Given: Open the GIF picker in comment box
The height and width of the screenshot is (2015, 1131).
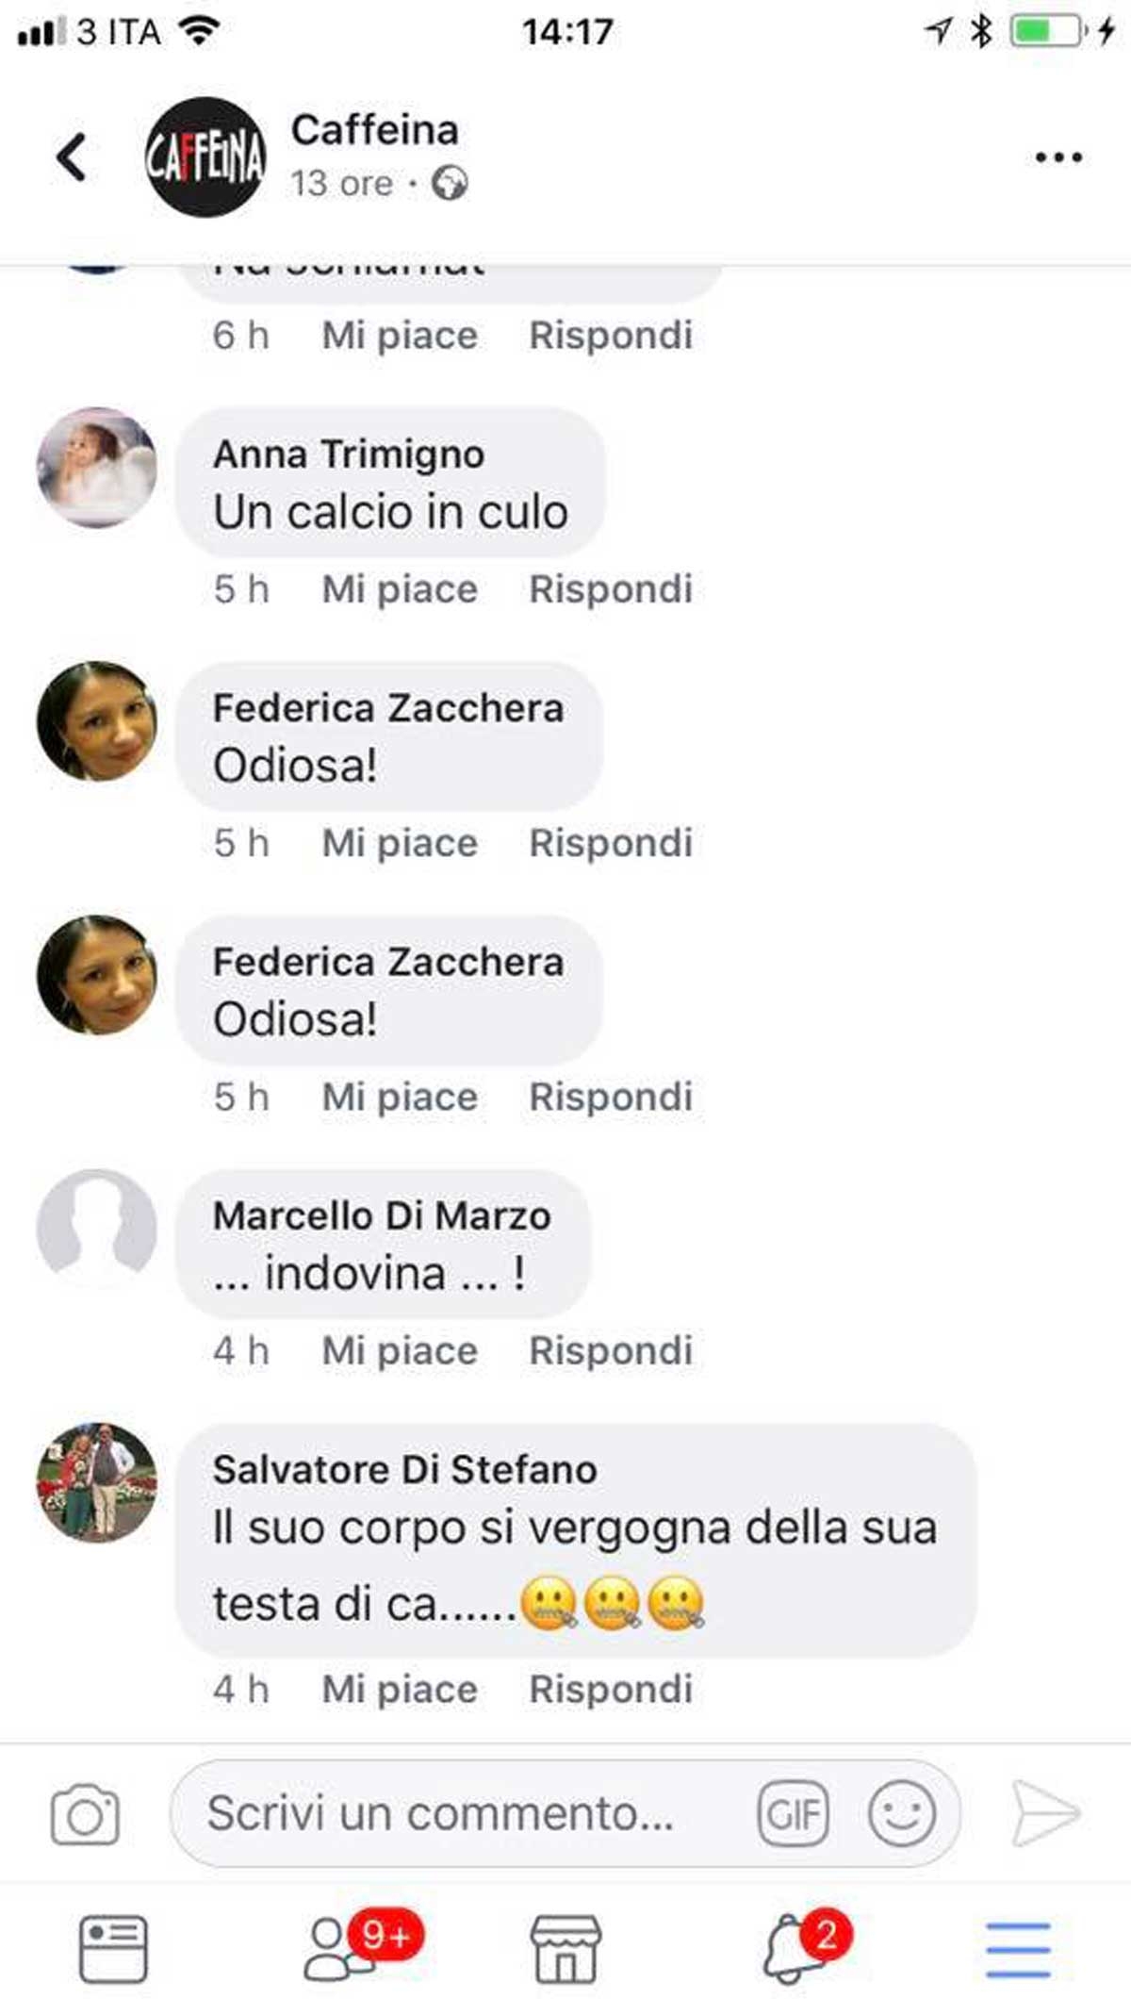Looking at the screenshot, I should 793,1813.
